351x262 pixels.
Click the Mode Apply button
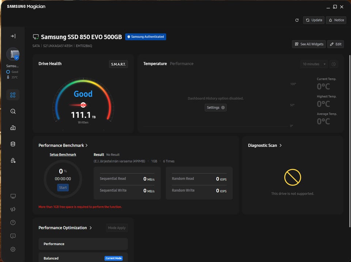pyautogui.click(x=117, y=228)
